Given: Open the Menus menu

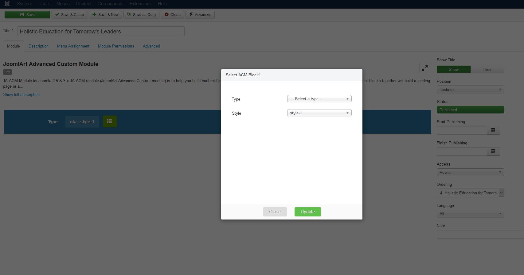Looking at the screenshot, I should pos(63,4).
